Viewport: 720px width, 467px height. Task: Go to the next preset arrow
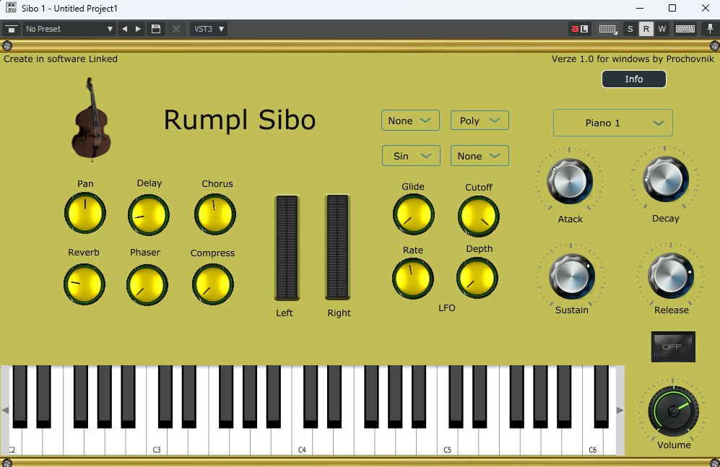pyautogui.click(x=138, y=29)
